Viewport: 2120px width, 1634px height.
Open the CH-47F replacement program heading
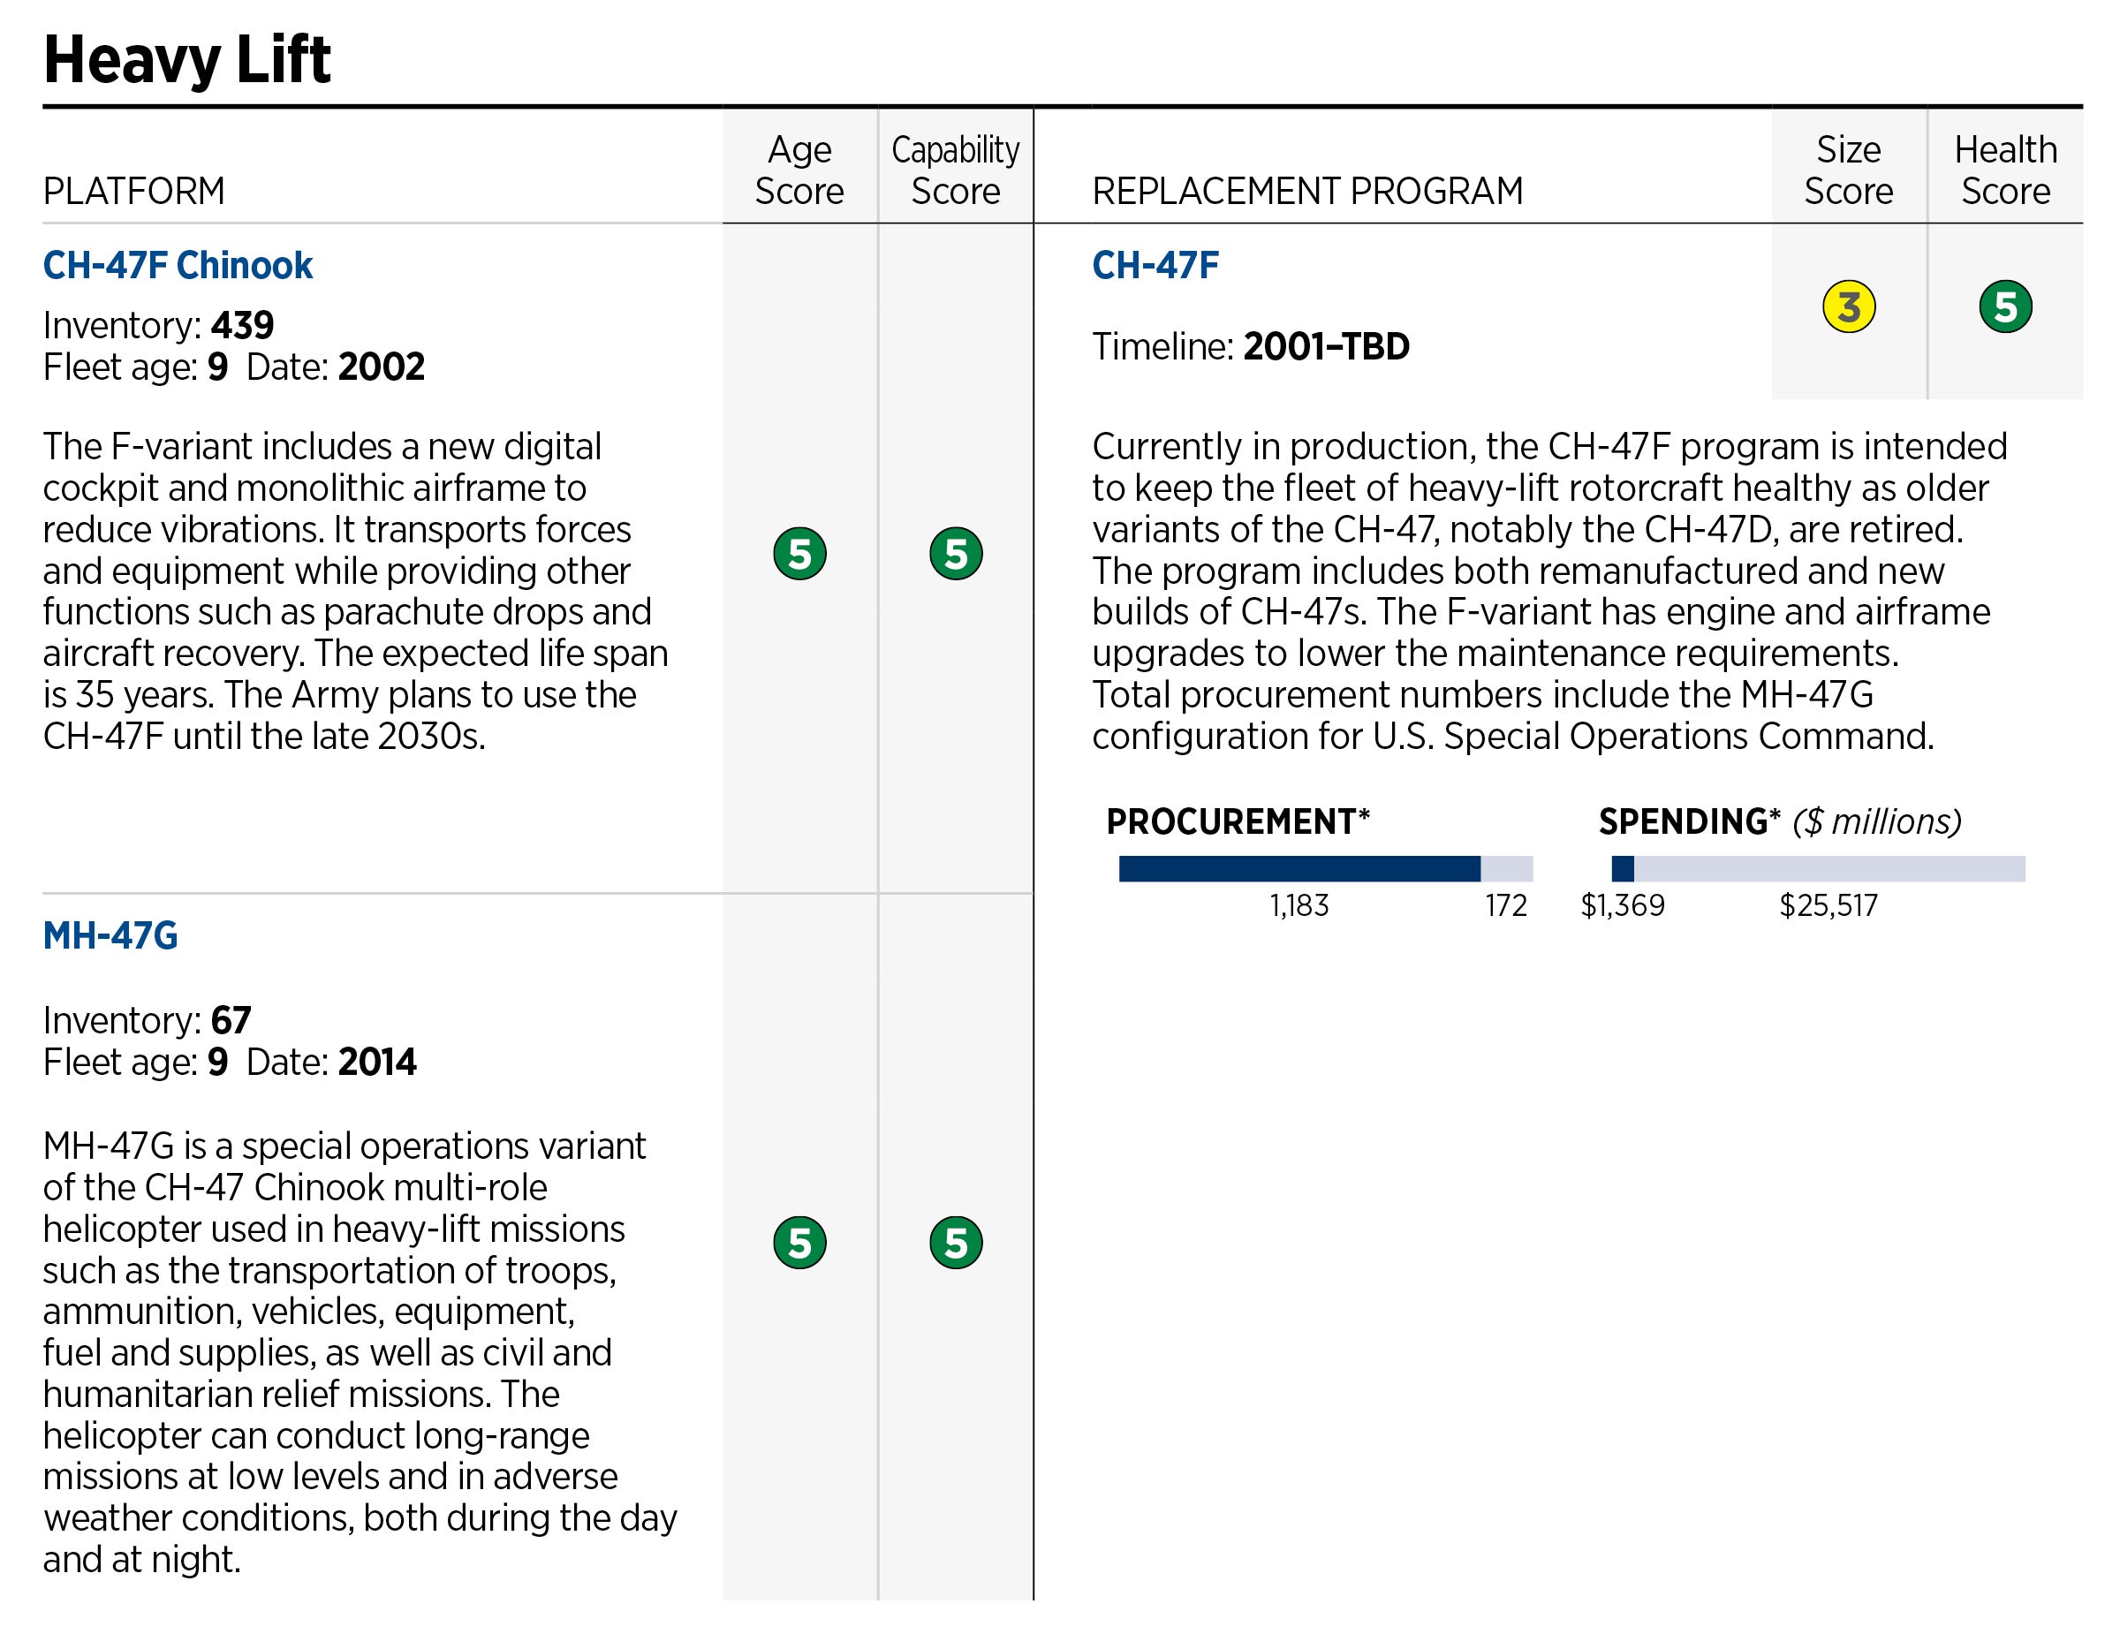click(x=1155, y=265)
